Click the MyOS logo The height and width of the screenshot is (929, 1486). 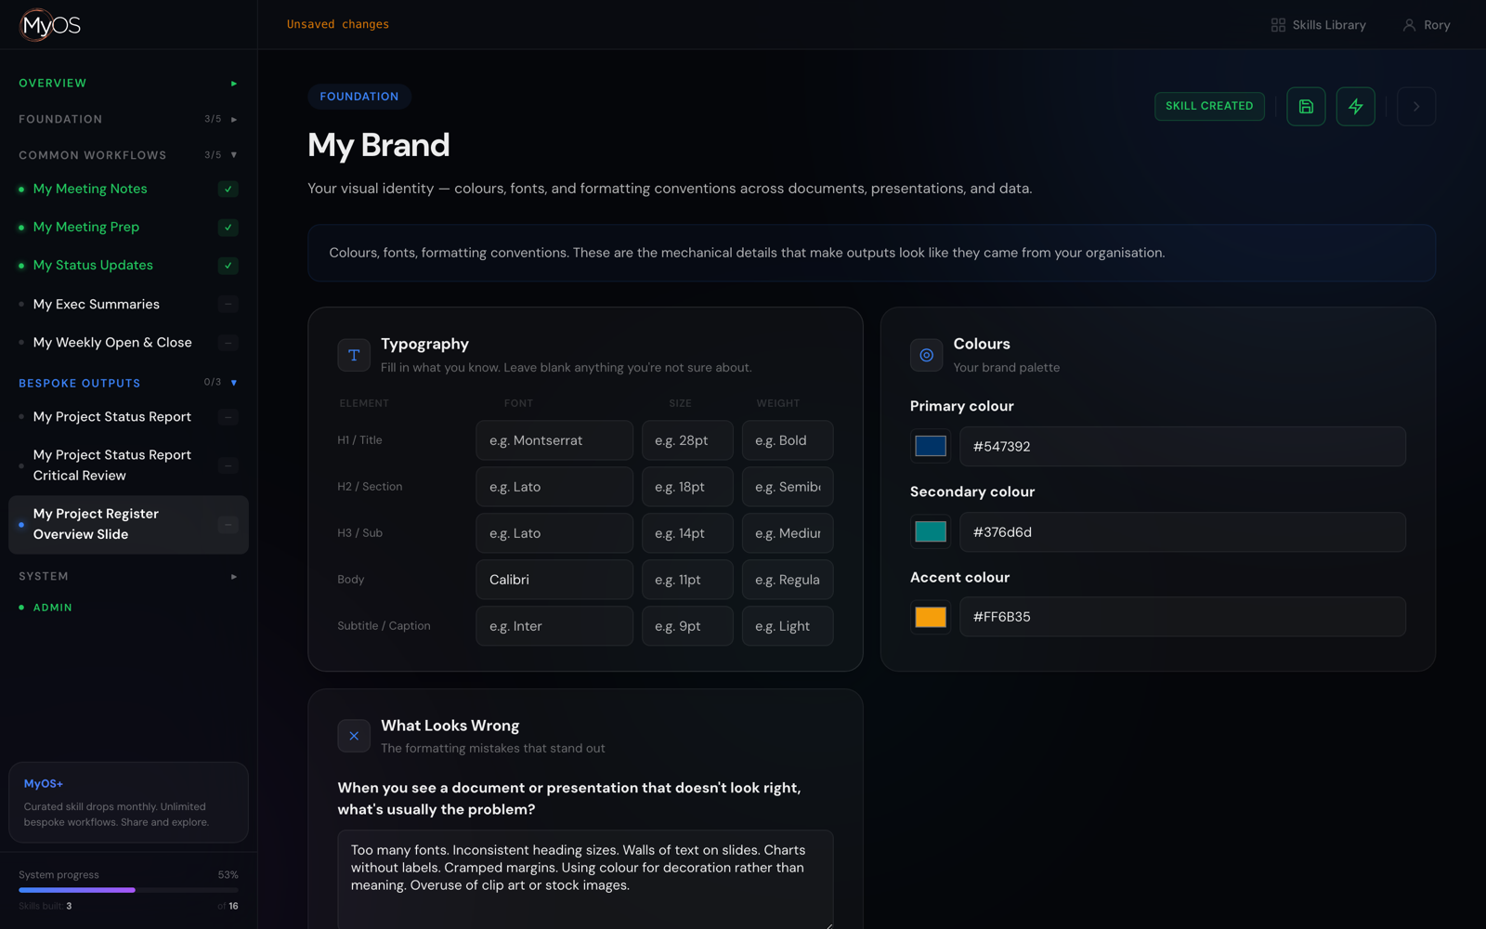tap(50, 25)
